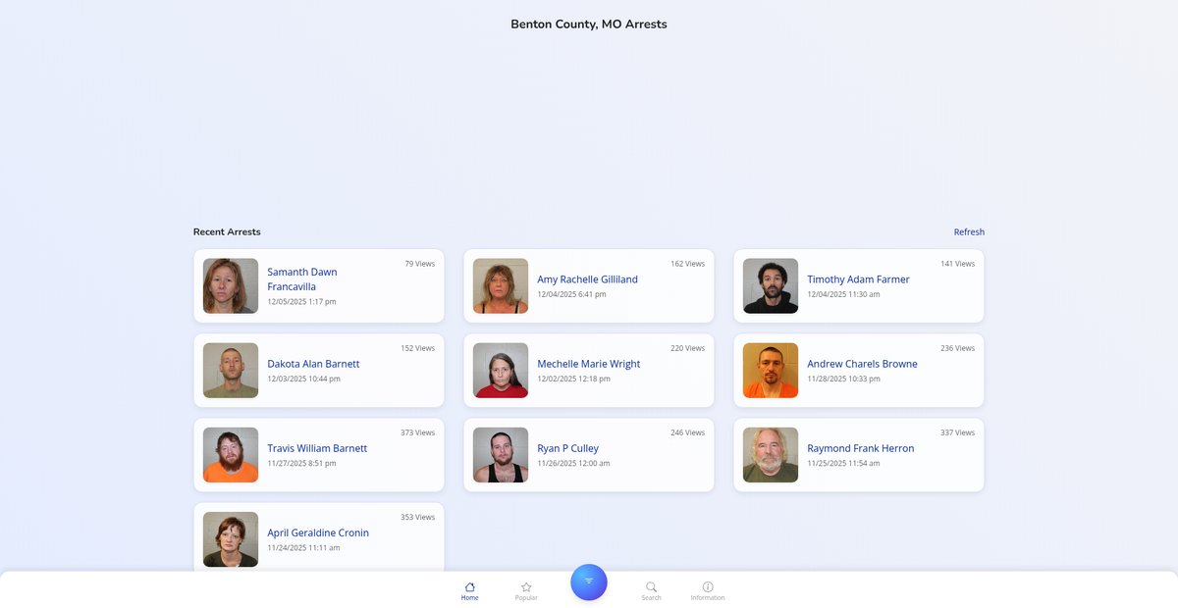Click the 'Benton County, MO Arrests' title

tap(589, 24)
